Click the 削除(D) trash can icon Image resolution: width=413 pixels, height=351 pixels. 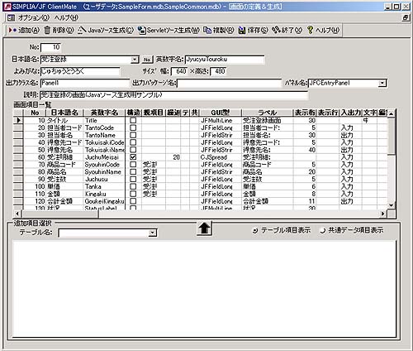click(x=48, y=30)
